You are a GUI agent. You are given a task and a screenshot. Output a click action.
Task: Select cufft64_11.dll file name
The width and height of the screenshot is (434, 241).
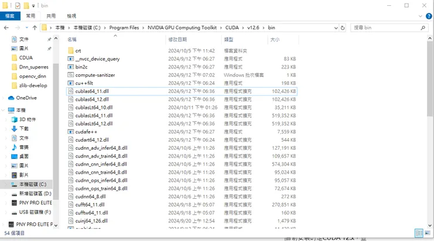(x=90, y=205)
